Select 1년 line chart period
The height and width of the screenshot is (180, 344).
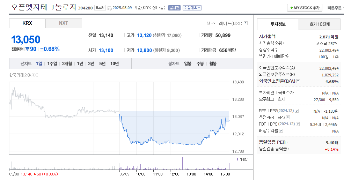(x=80, y=63)
